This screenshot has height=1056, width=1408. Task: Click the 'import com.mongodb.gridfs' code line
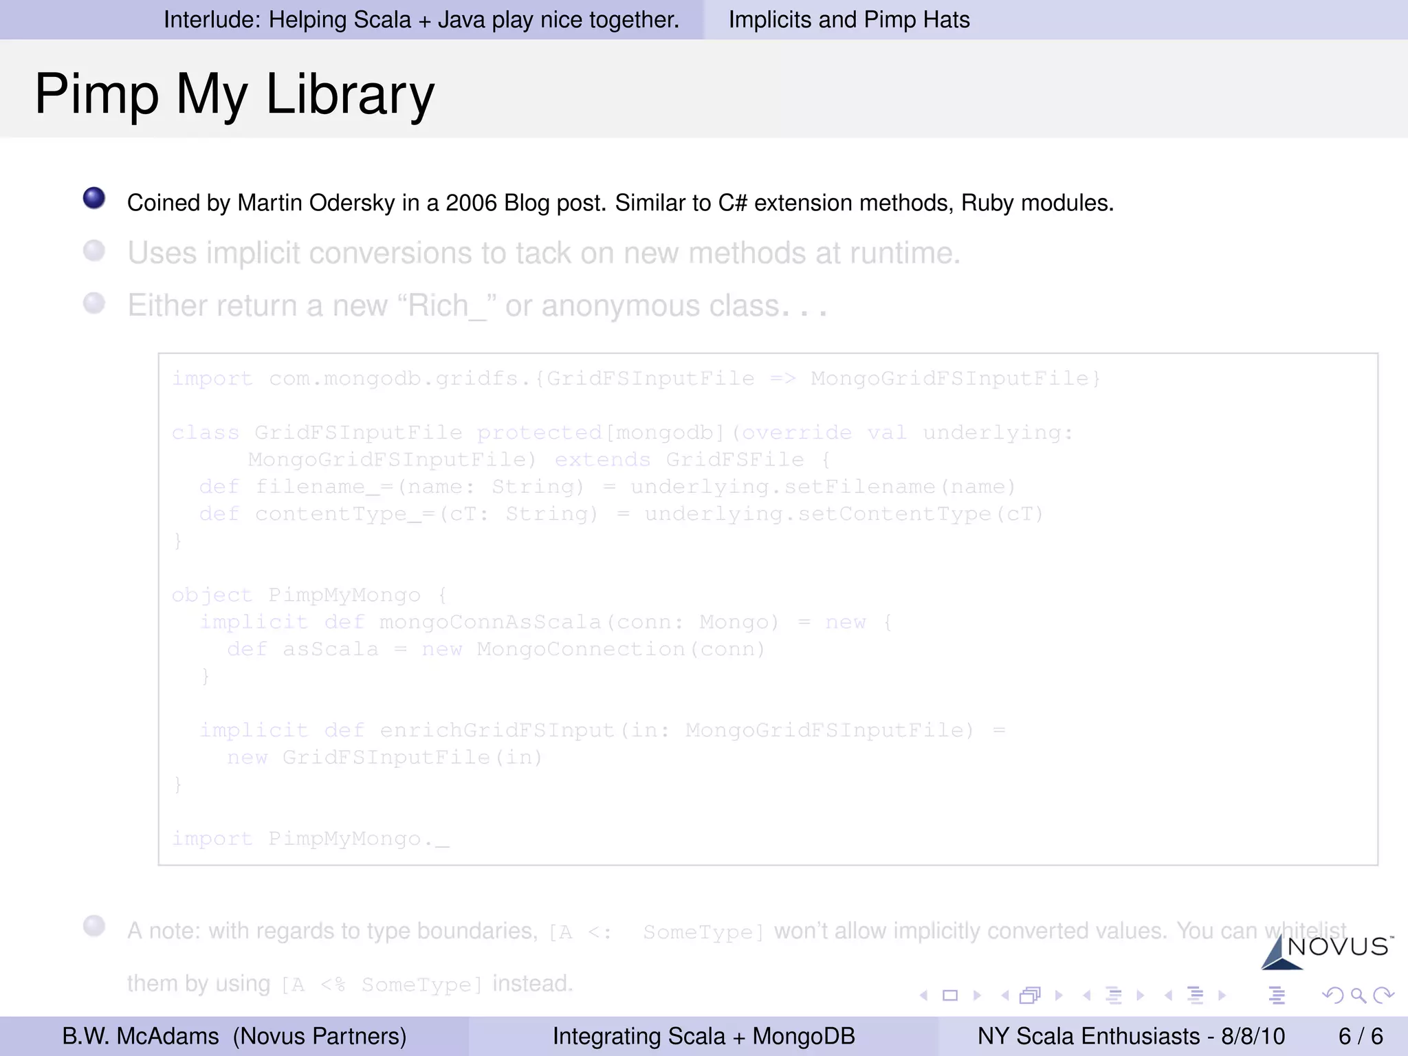[636, 379]
